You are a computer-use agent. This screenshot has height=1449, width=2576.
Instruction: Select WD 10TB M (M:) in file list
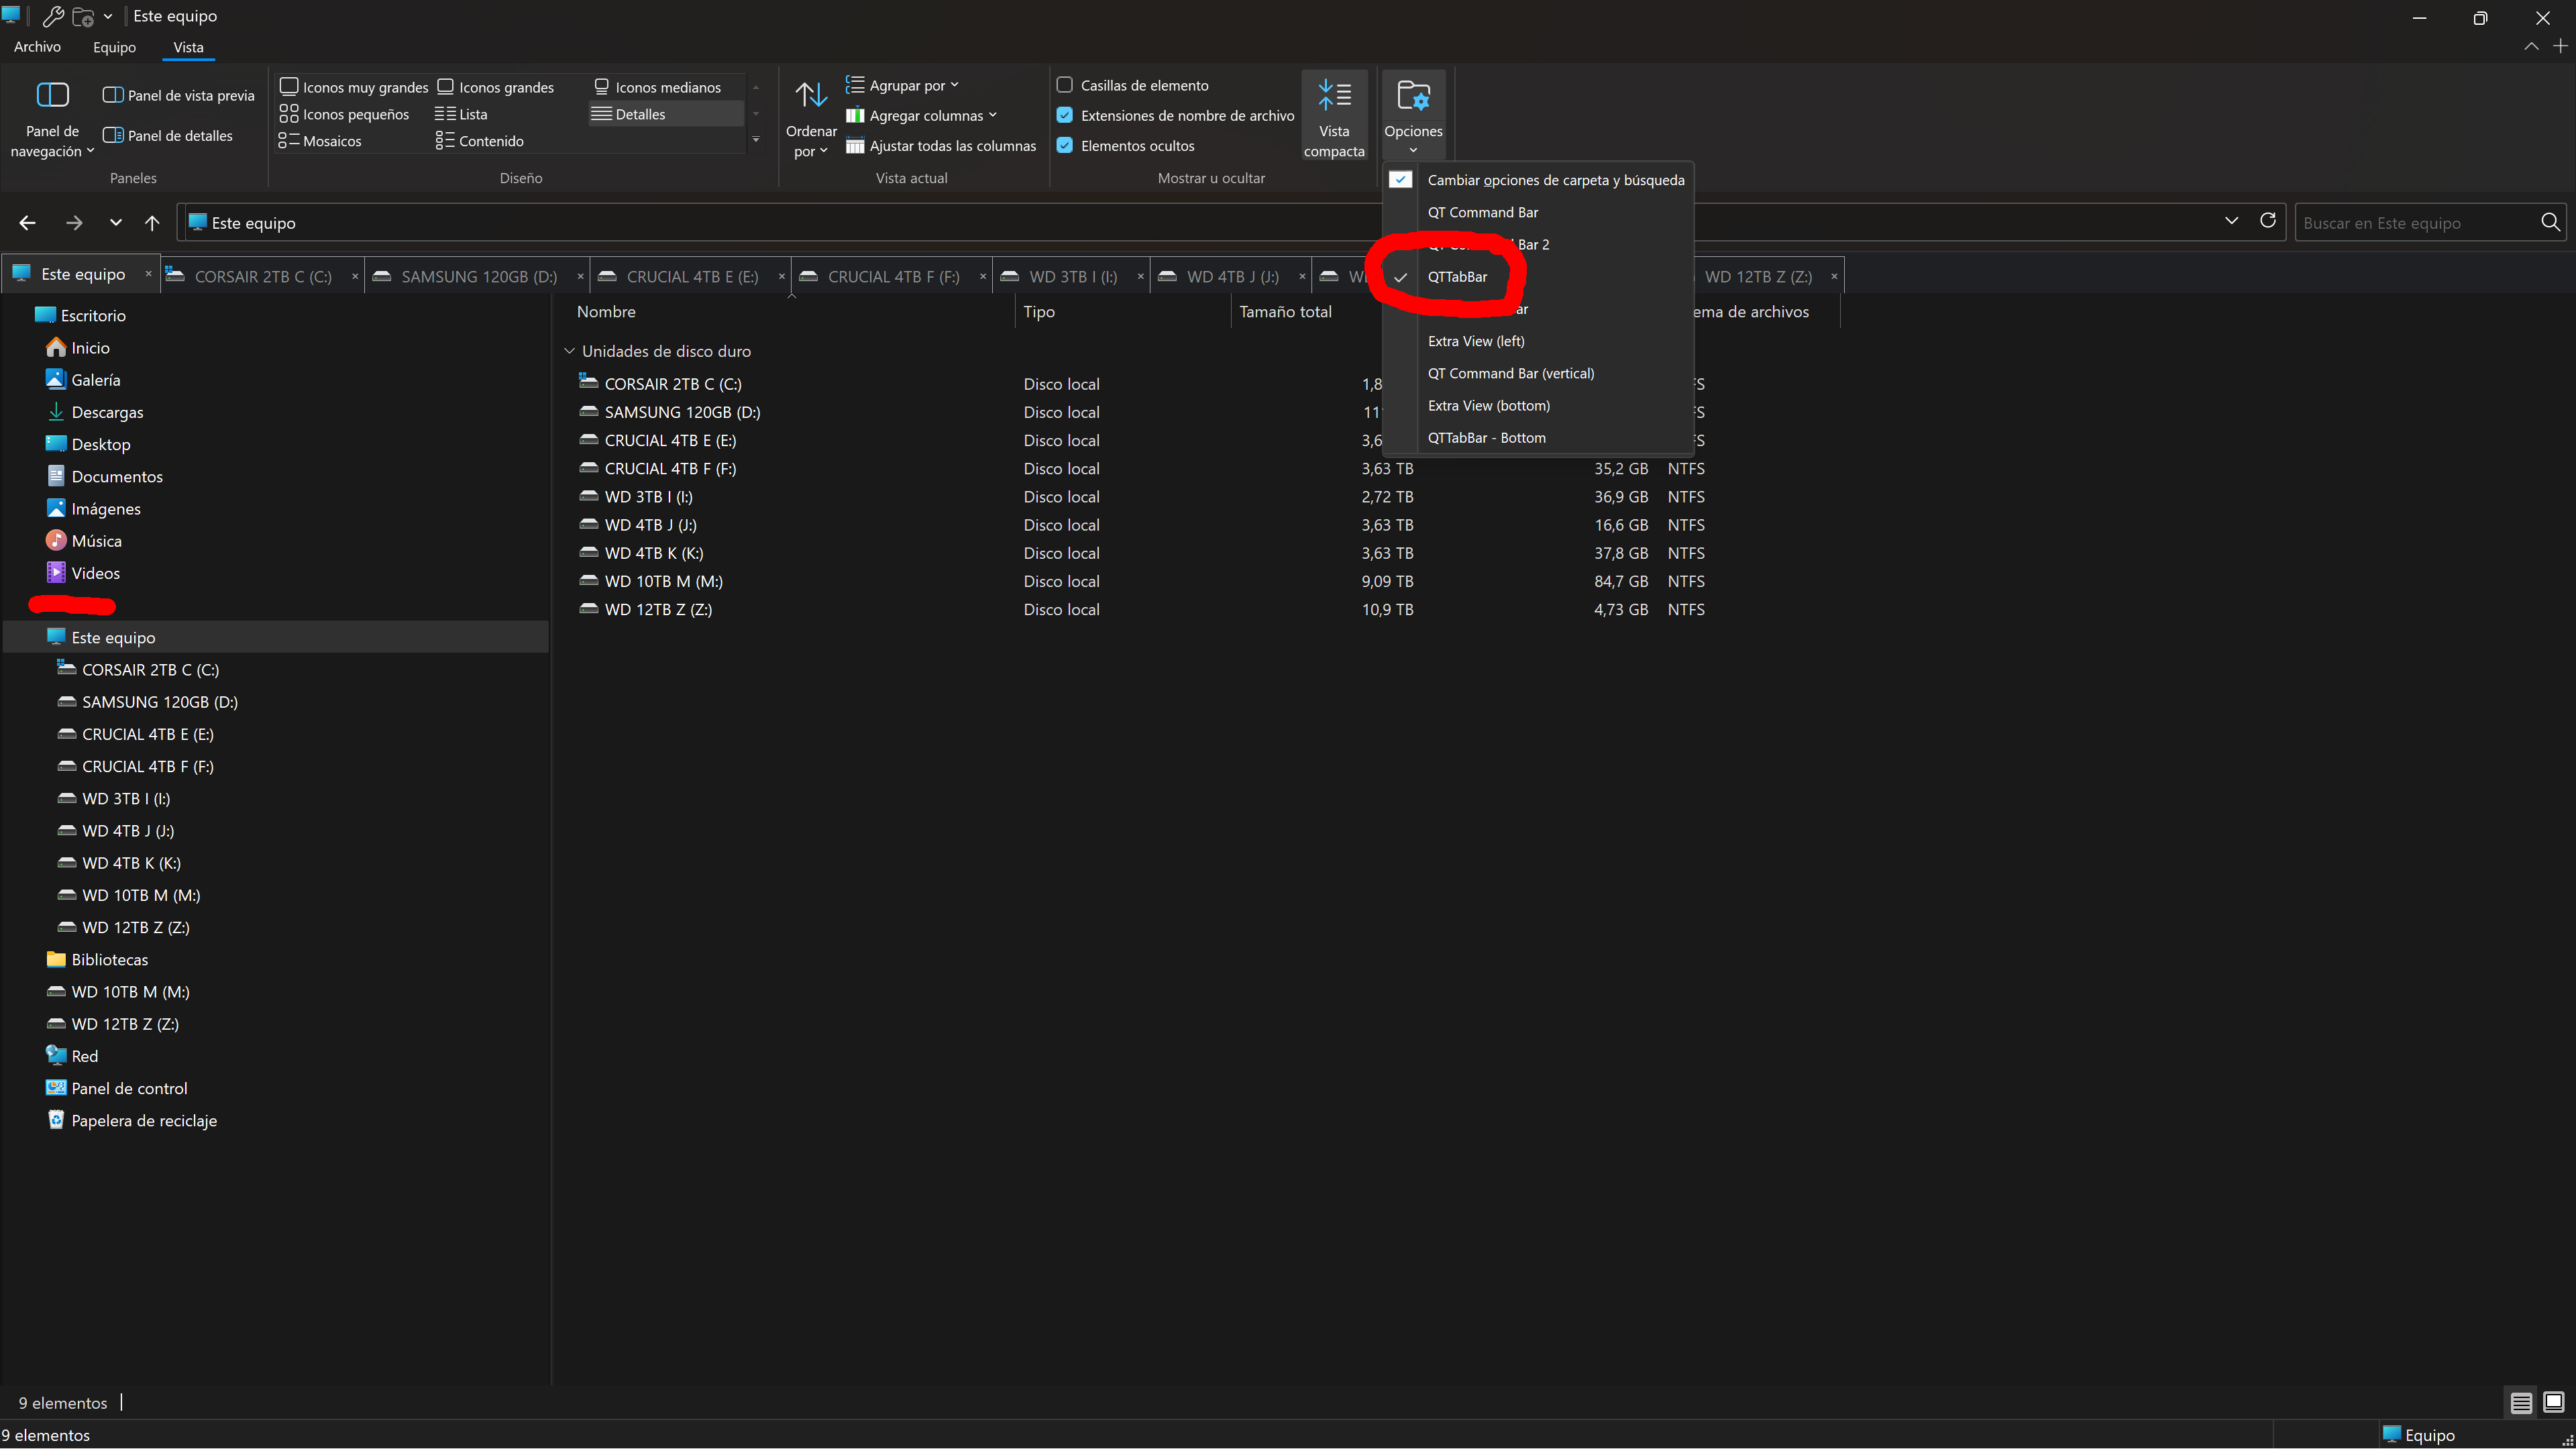pos(663,581)
